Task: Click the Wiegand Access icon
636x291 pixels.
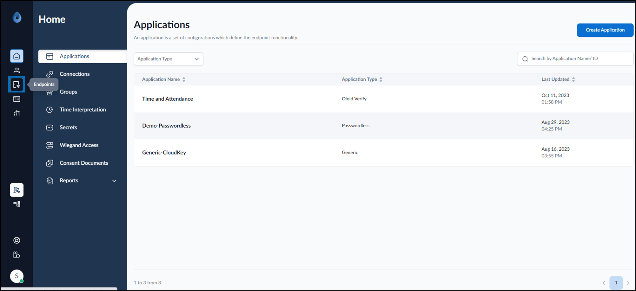Action: [x=50, y=145]
